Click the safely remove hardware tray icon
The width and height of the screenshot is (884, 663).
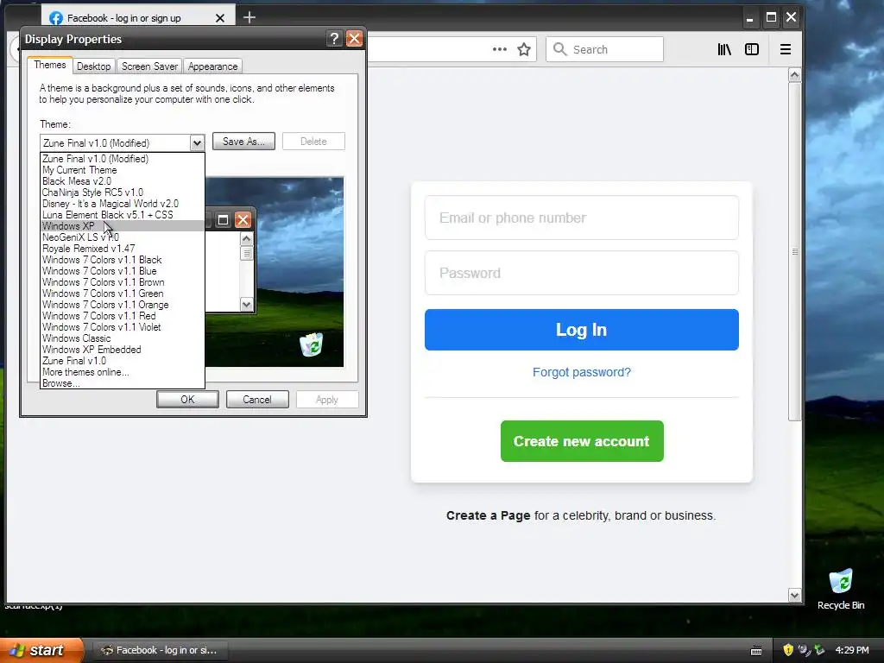pos(819,650)
